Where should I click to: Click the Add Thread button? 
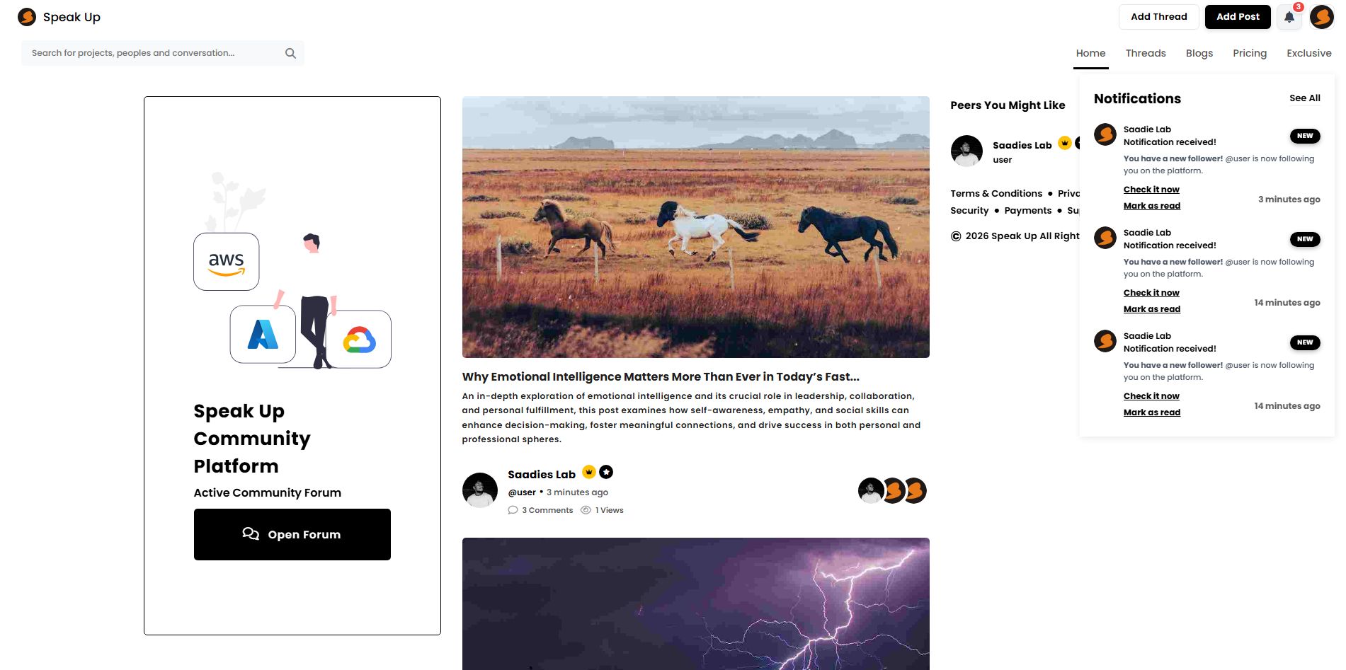[x=1158, y=17]
